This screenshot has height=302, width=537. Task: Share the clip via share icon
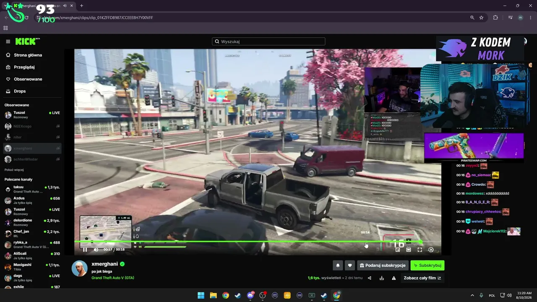370,278
